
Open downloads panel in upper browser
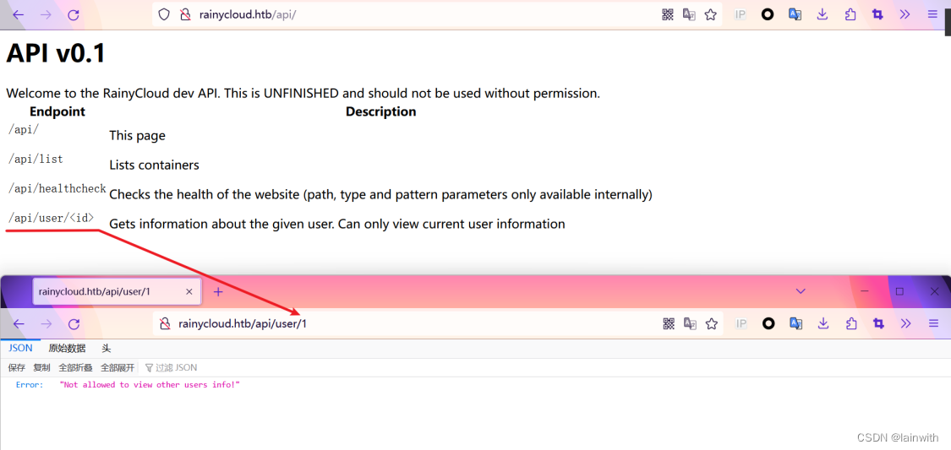[823, 15]
